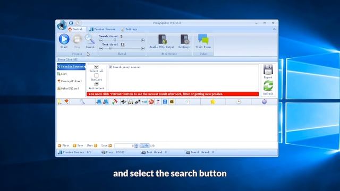340x191 pixels.
Task: Select Country(Filter) in the left panel
Action: pos(70,81)
